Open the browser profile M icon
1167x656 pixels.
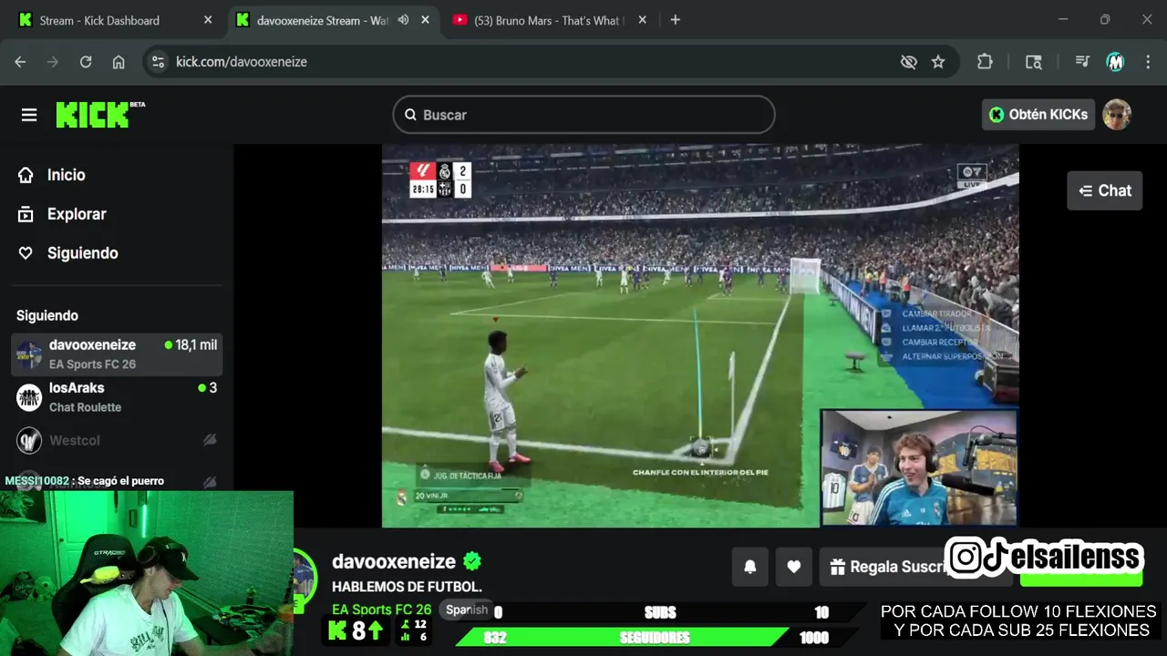click(1115, 62)
